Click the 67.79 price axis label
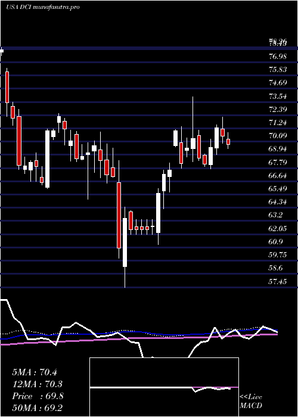298x417 pixels. pos(278,163)
